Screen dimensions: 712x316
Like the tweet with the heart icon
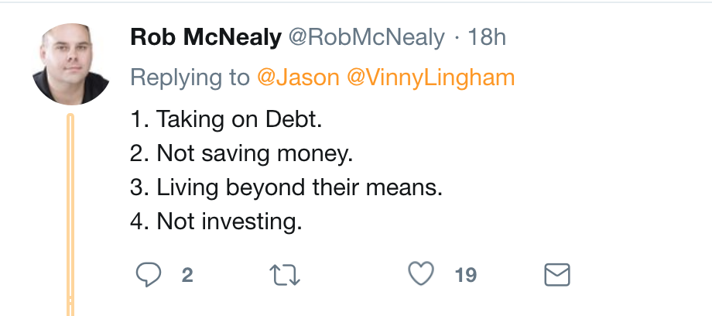[420, 274]
